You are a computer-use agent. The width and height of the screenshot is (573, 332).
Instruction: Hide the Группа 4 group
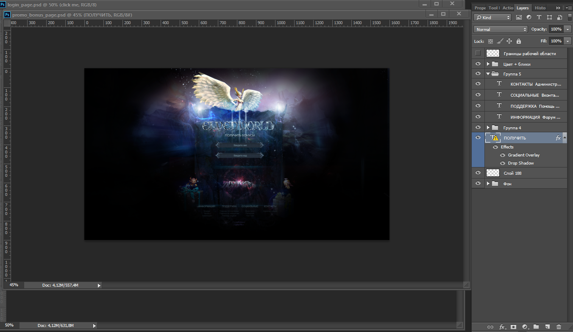(478, 127)
